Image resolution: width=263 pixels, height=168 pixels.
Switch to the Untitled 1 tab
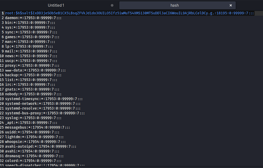(56, 5)
